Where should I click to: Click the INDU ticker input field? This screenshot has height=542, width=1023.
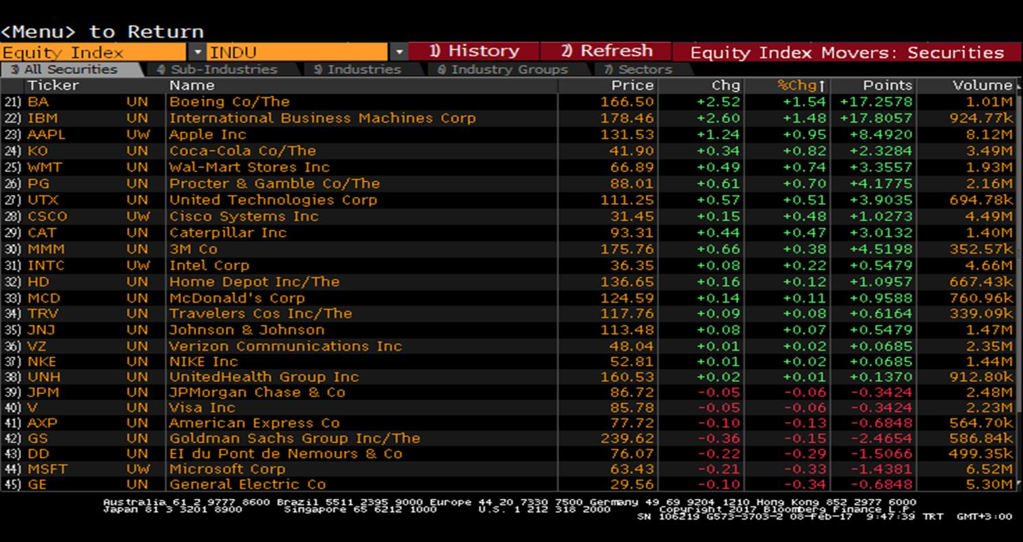(298, 53)
